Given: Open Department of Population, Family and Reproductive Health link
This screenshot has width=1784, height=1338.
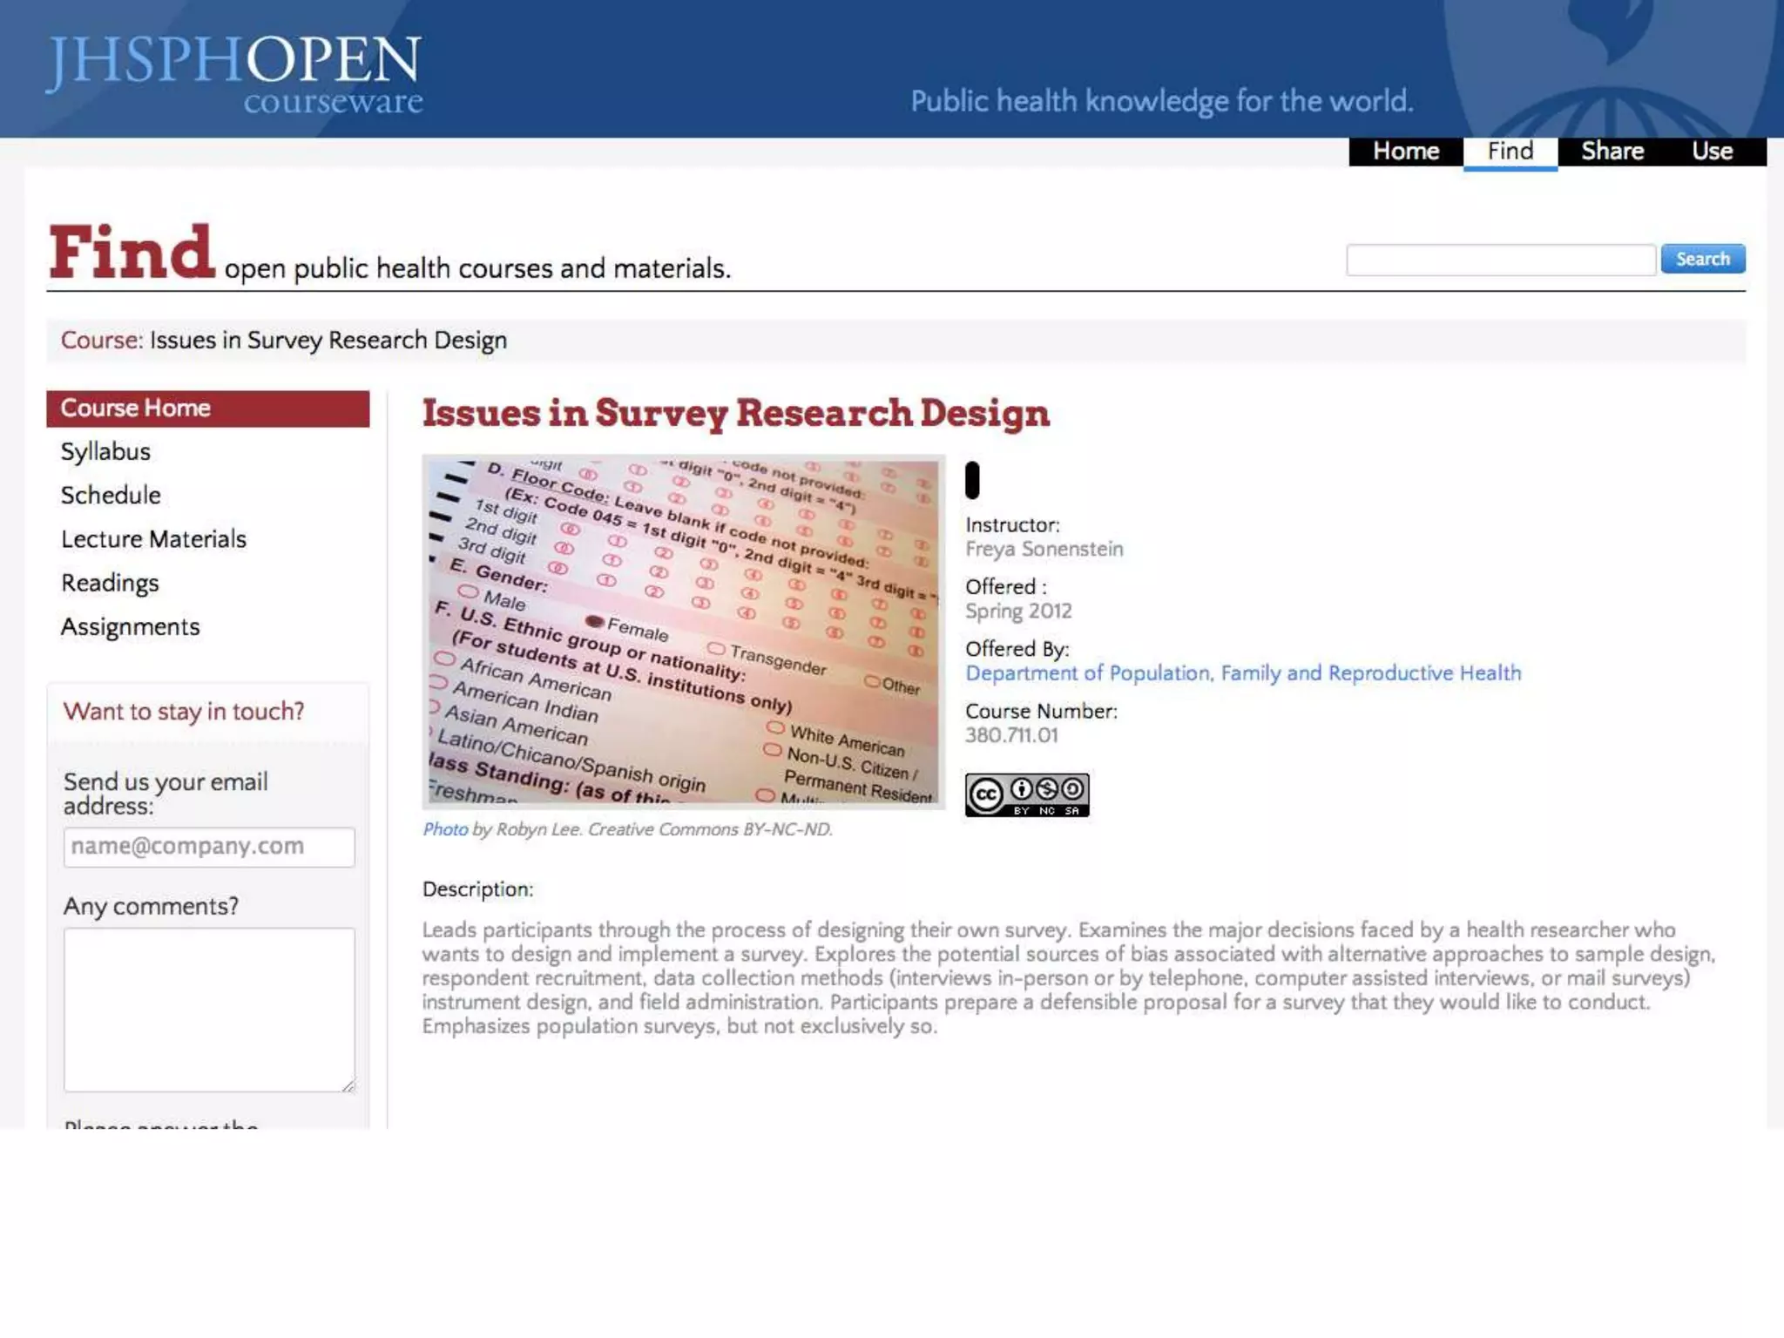Looking at the screenshot, I should point(1243,673).
